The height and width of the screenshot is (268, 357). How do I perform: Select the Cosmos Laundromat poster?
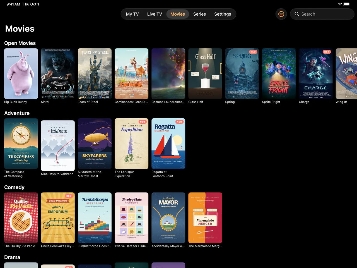(x=168, y=74)
